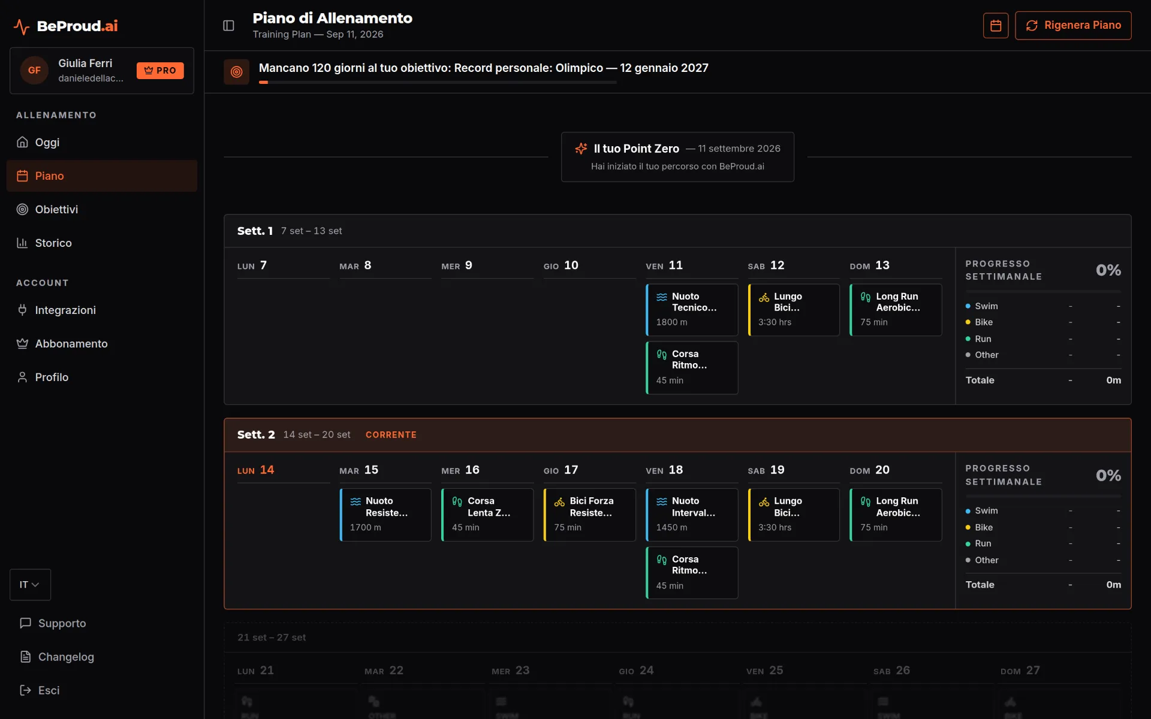Open Abbonamento page
This screenshot has width=1151, height=719.
[x=102, y=343]
